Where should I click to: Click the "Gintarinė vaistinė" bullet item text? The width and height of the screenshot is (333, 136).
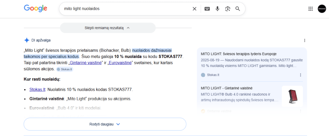point(80,99)
